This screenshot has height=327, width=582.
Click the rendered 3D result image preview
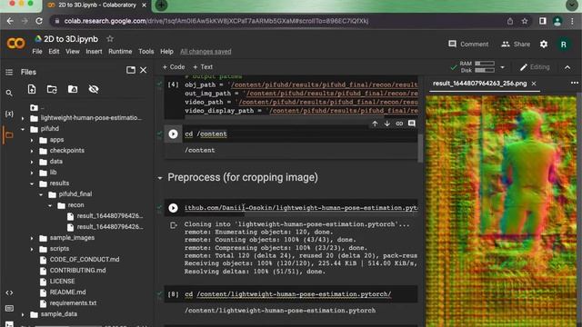coord(501,211)
